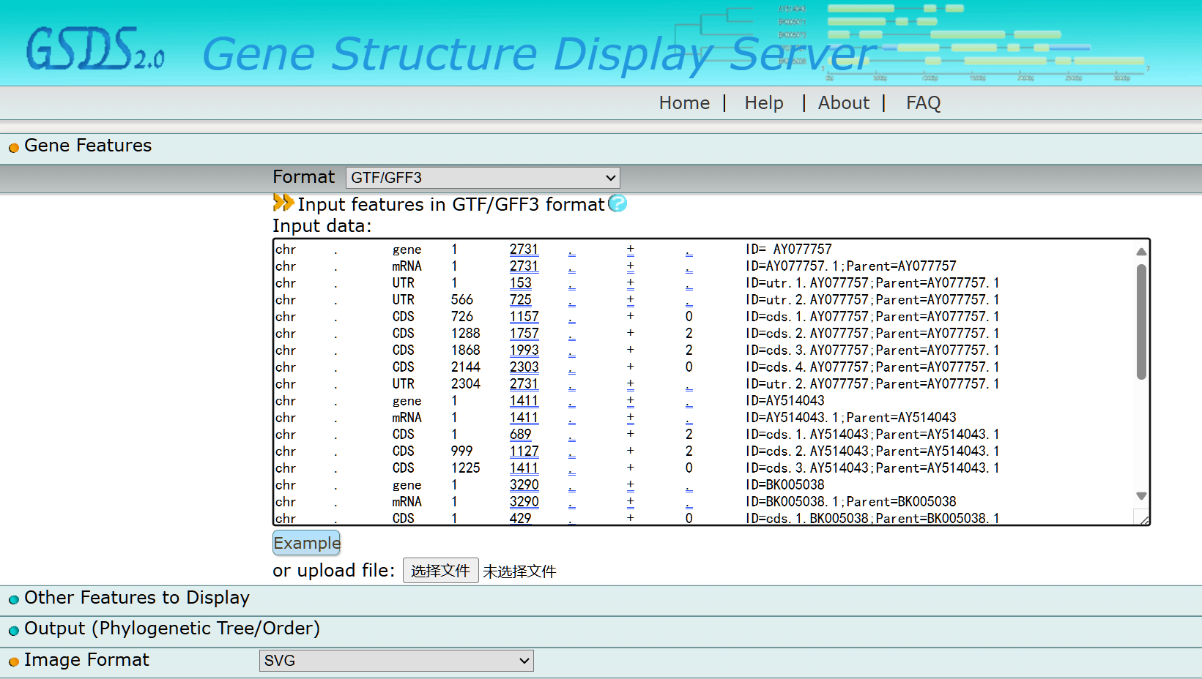Viewport: 1202px width, 679px height.
Task: Open the Format GTF/GFF3 dropdown
Action: 483,178
